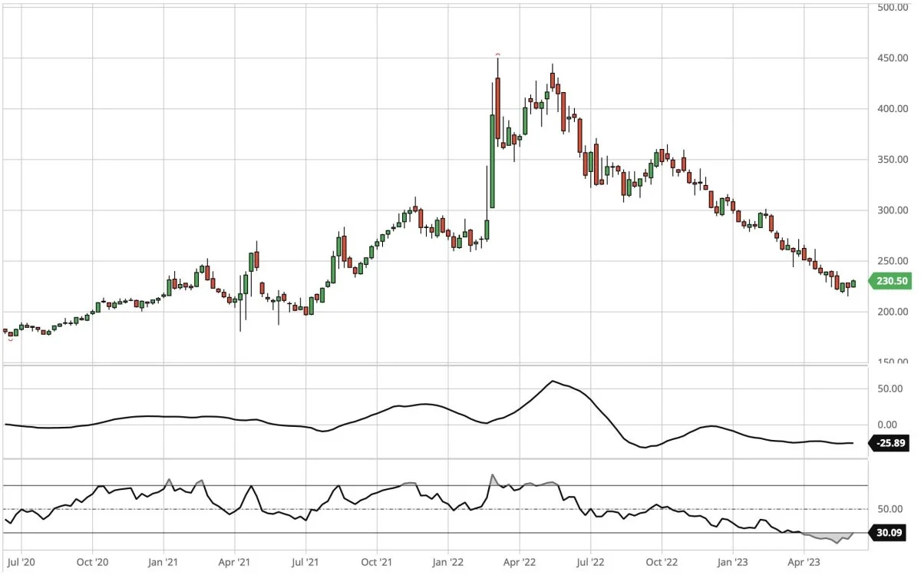Click the black -25.89 indicator value tag
The height and width of the screenshot is (582, 921).
point(890,442)
